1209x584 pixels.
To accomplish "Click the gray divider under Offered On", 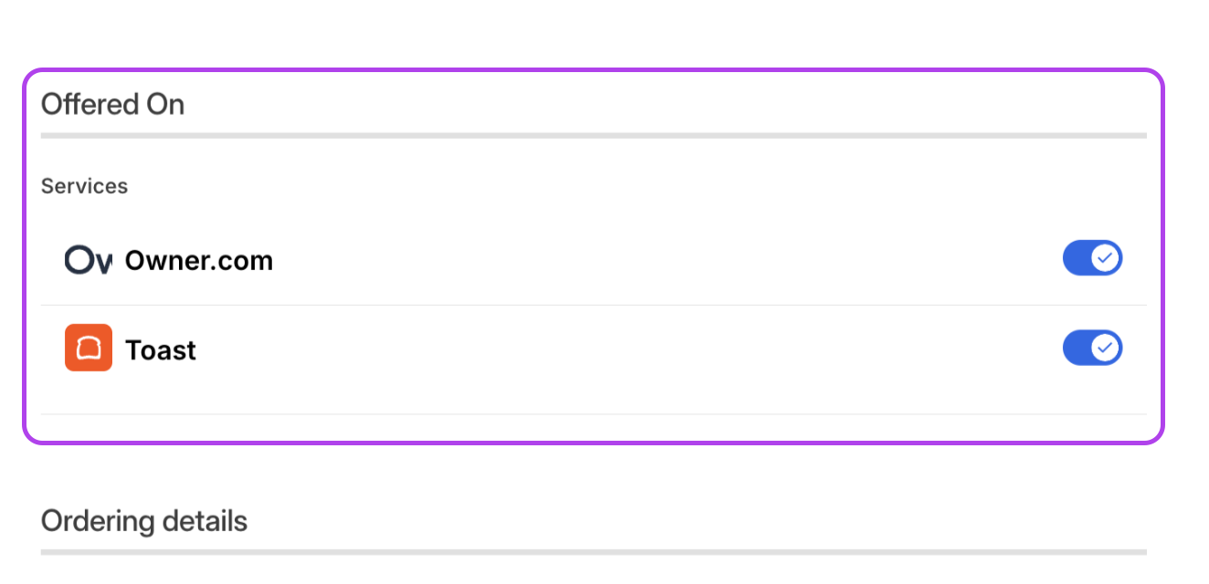I will pos(594,135).
